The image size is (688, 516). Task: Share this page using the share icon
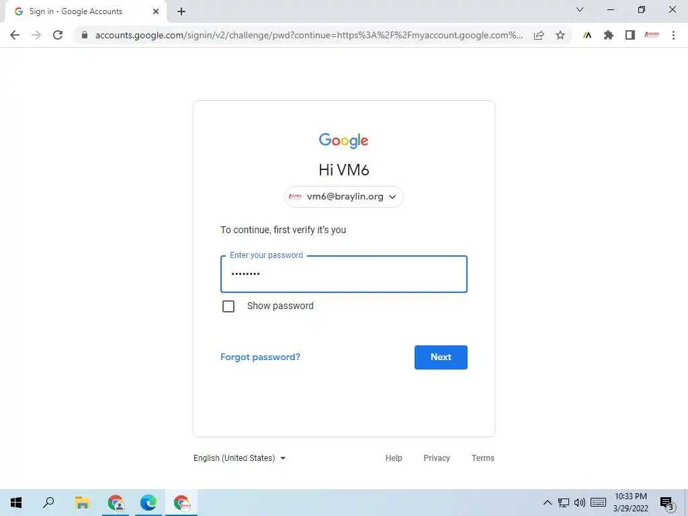tap(539, 35)
